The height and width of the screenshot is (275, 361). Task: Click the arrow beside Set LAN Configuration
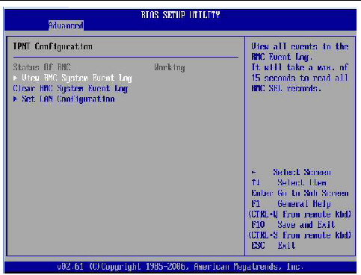click(16, 99)
